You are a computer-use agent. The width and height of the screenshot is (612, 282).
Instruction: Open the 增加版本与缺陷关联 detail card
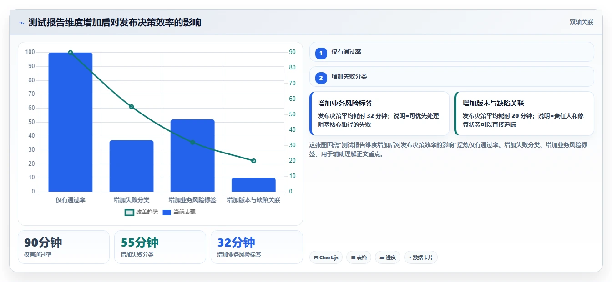(524, 114)
